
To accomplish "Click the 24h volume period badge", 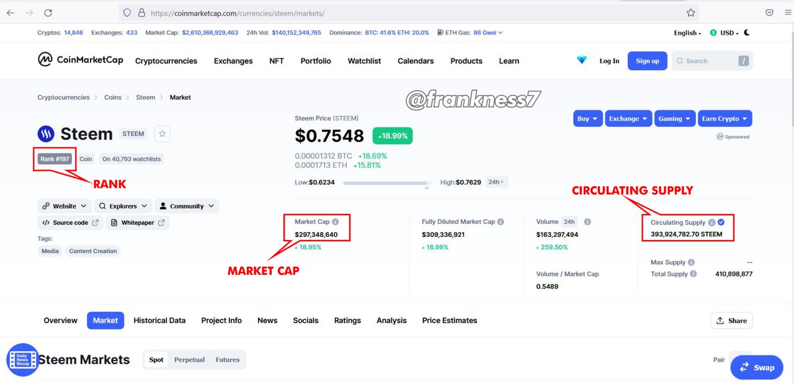I will click(x=569, y=221).
